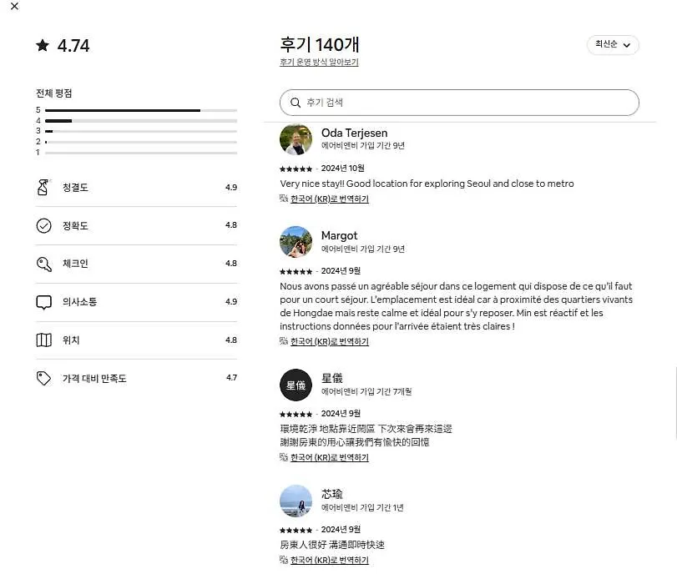Translate 芯瑜's review to Korean
Image resolution: width=677 pixels, height=584 pixels.
click(x=330, y=561)
